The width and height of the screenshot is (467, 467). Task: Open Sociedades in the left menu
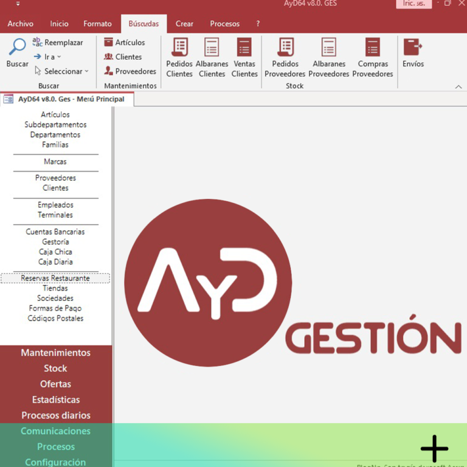point(55,298)
